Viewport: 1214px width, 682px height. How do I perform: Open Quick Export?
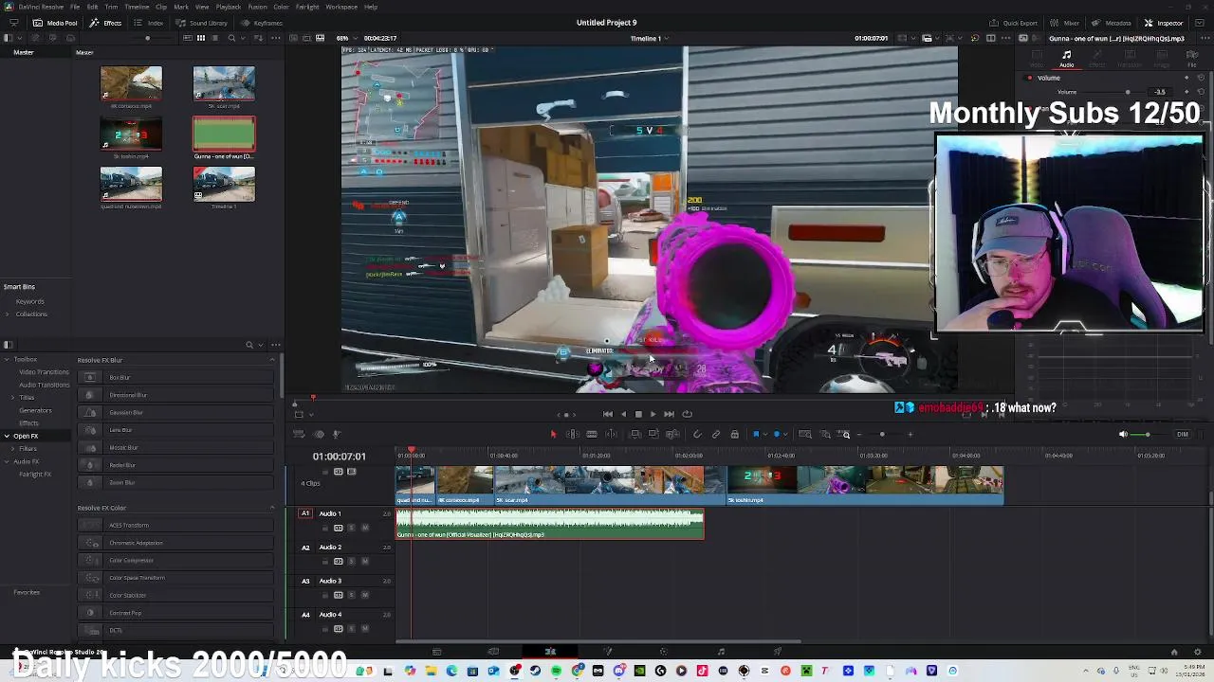[x=1014, y=23]
